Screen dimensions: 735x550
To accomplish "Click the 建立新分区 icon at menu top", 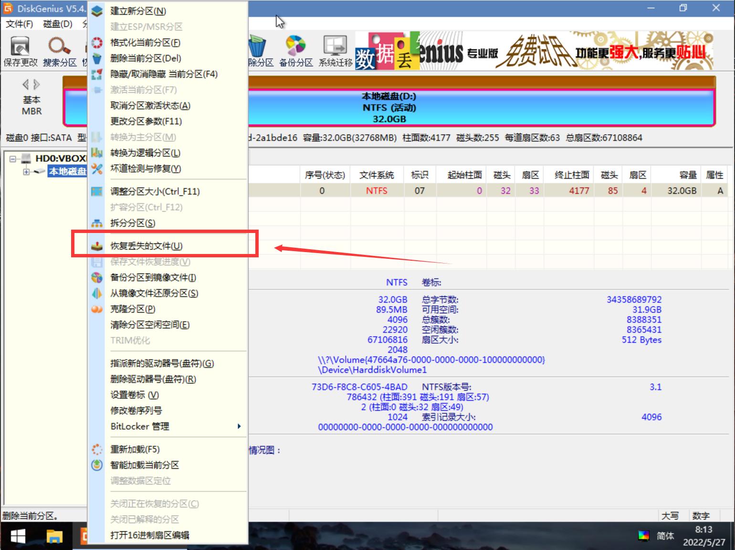I will click(97, 10).
